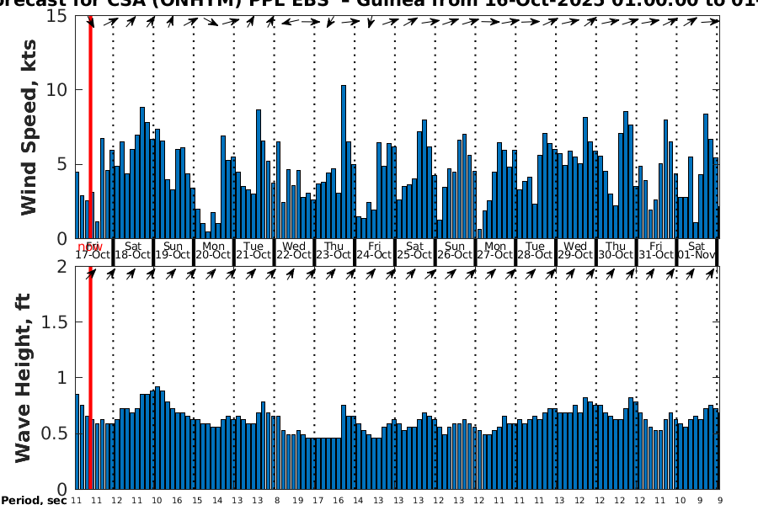
Task: Click the wind direction arrow above red line
Action: (90, 23)
